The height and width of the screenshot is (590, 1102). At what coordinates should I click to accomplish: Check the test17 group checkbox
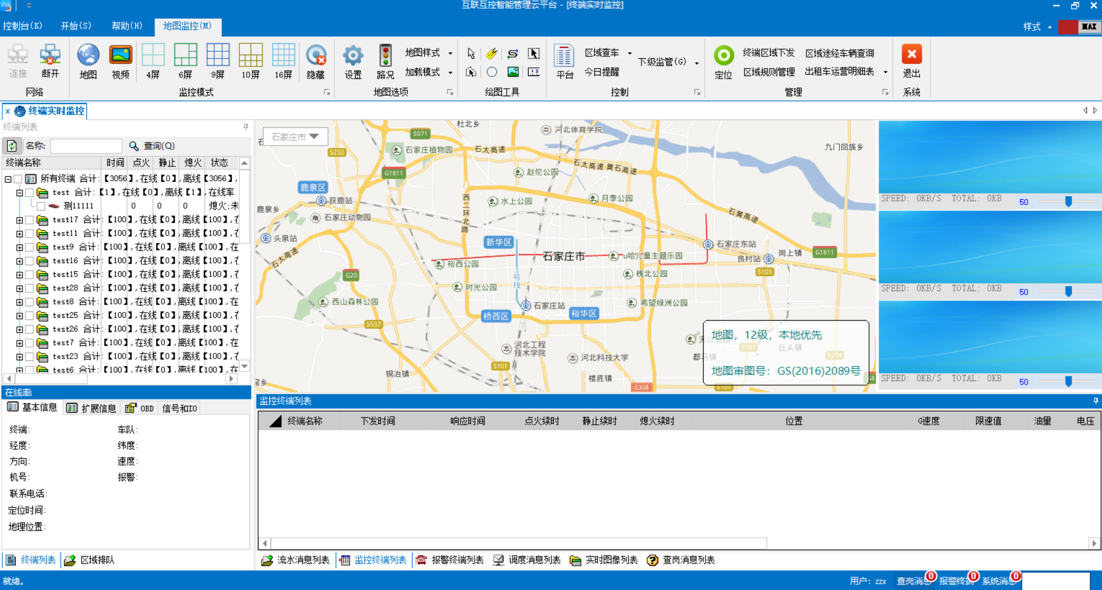[29, 220]
